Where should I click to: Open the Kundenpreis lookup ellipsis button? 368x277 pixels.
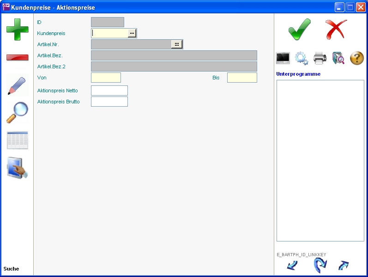(x=132, y=33)
